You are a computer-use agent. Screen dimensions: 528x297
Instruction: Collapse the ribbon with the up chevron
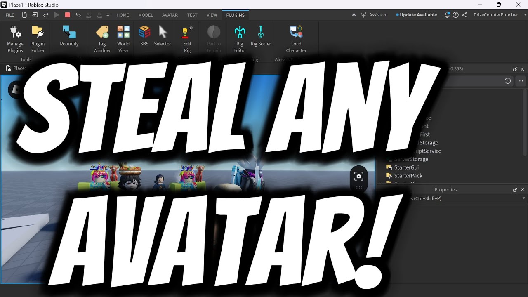(354, 15)
